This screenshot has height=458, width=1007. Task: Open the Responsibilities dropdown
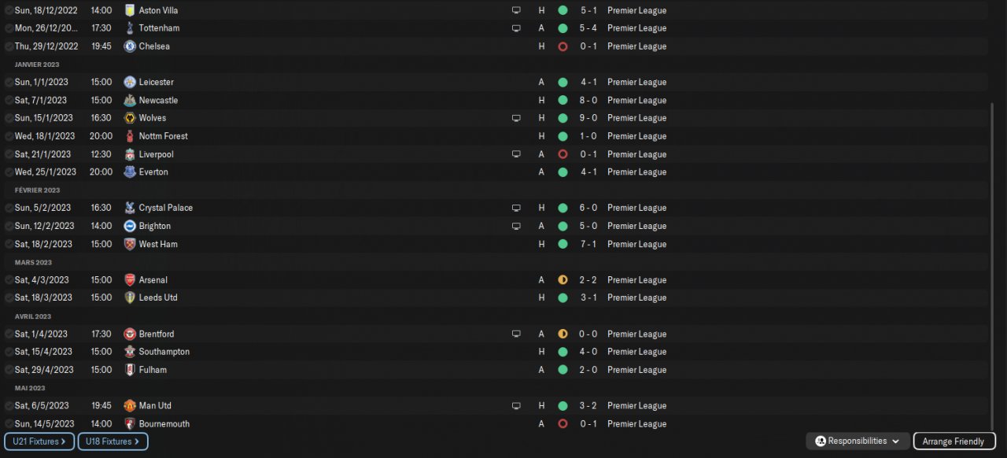click(858, 441)
